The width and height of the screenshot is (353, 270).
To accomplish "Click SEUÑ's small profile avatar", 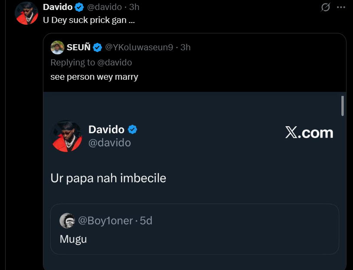I will (57, 47).
